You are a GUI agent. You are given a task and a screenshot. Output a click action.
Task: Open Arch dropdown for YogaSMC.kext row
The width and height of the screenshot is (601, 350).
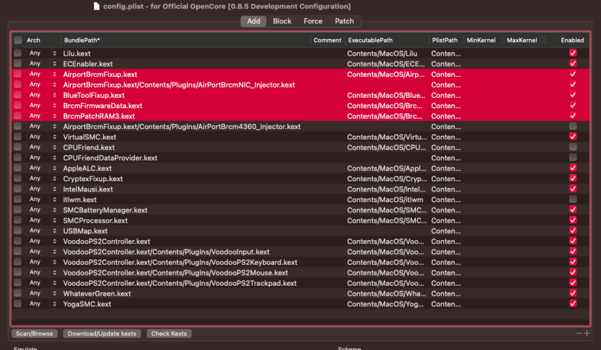(55, 304)
